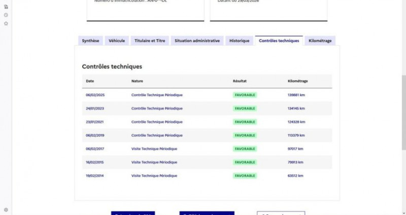Open the settings gear in bottom-left corner
Viewport: 406px width, 215px height.
click(x=6, y=209)
